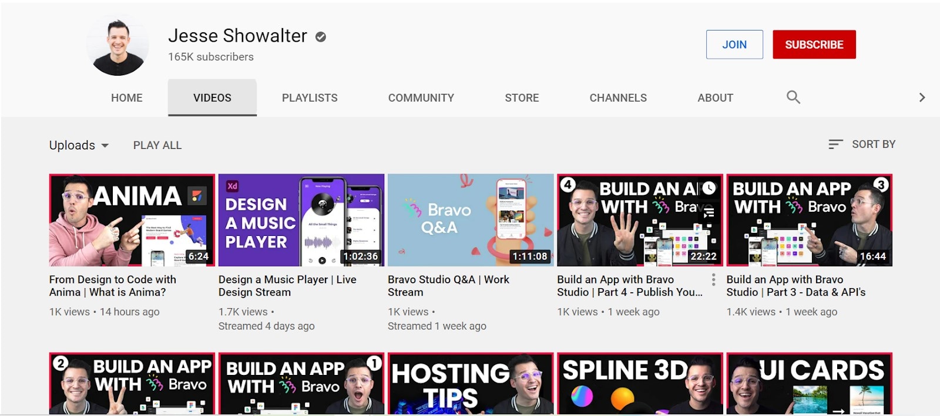Click the next tabs chevron arrow
This screenshot has height=416, width=940.
coord(922,97)
